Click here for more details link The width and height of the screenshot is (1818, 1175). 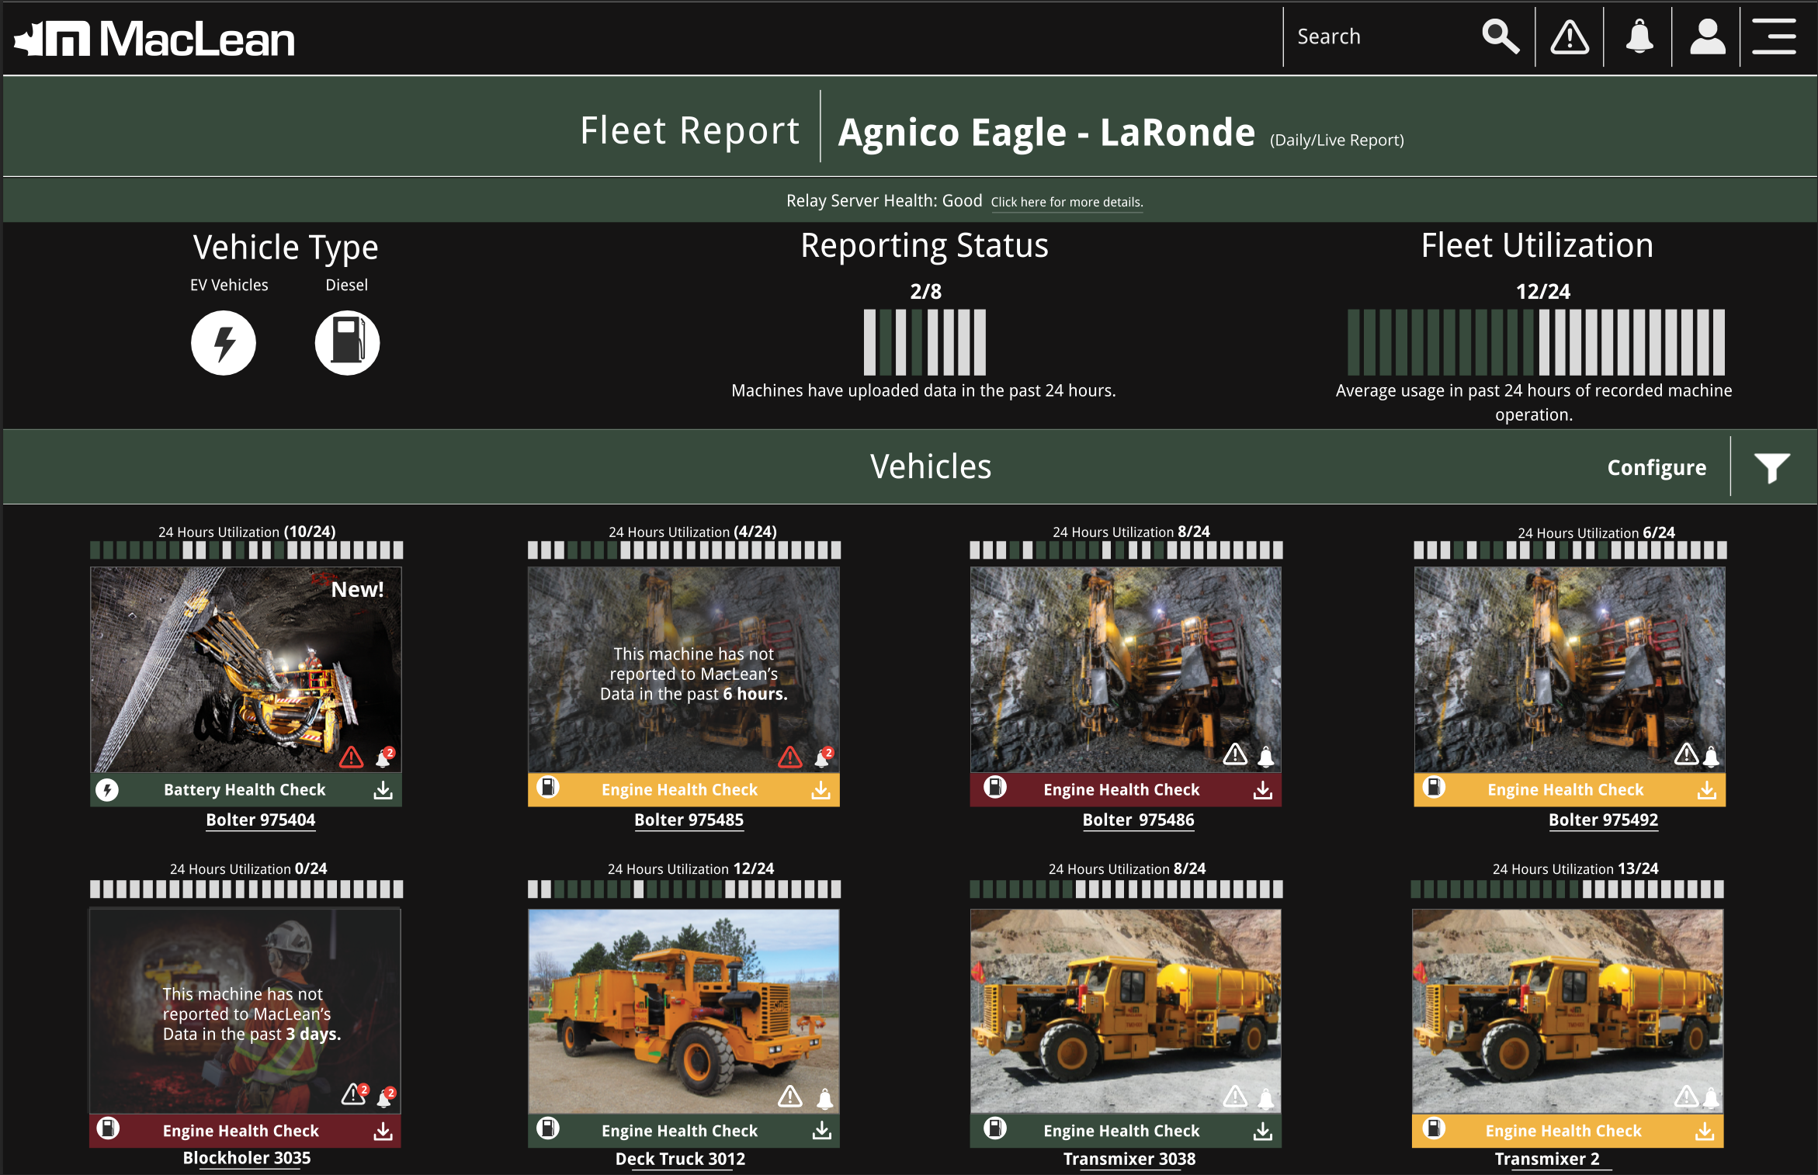coord(1067,202)
